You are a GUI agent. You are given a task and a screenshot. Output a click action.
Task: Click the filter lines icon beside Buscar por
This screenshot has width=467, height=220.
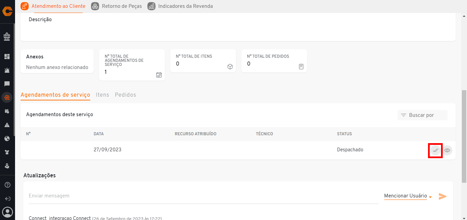tap(403, 115)
